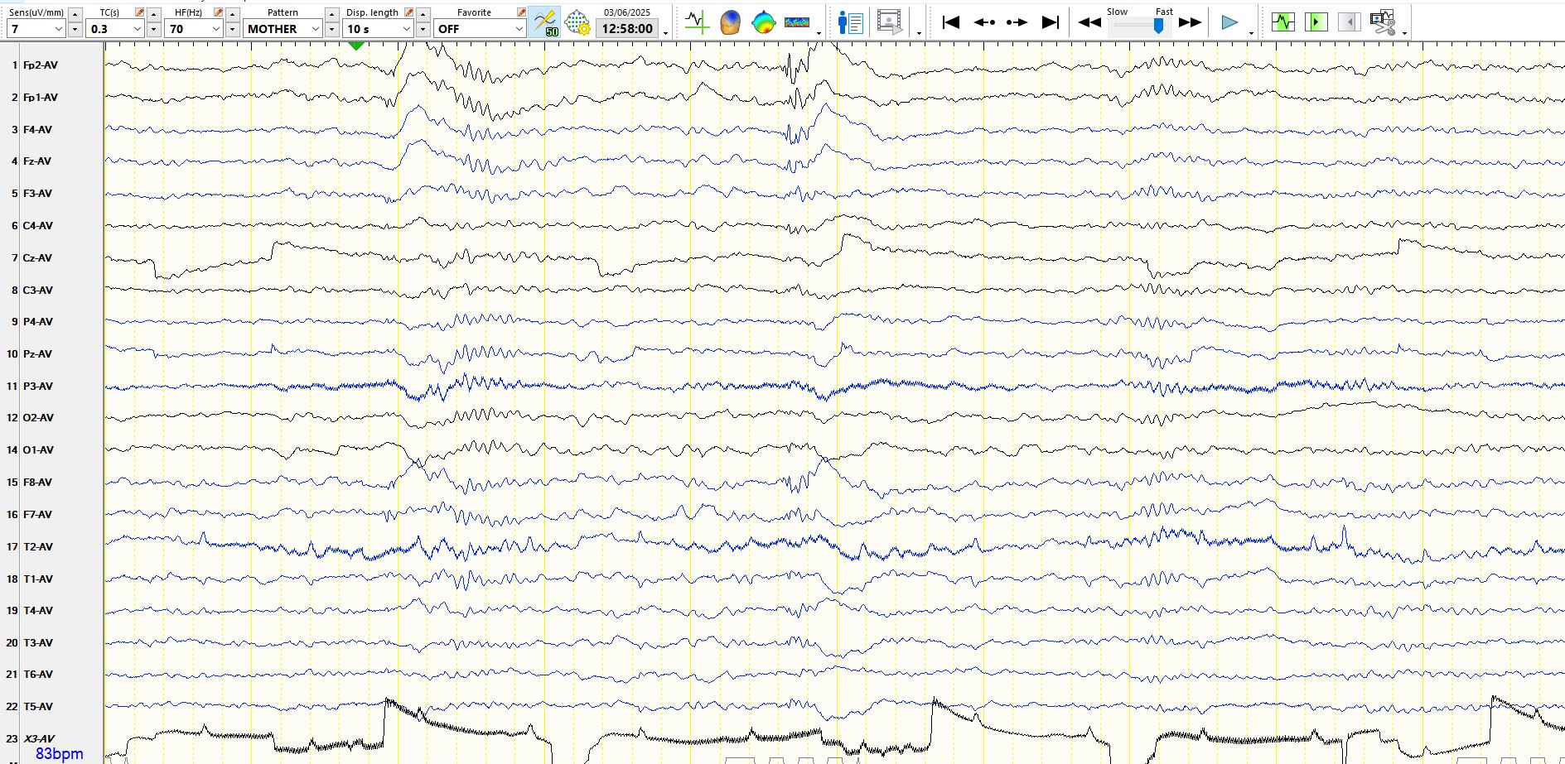
Task: Show the 2D scalp topography map
Action: coord(763,22)
